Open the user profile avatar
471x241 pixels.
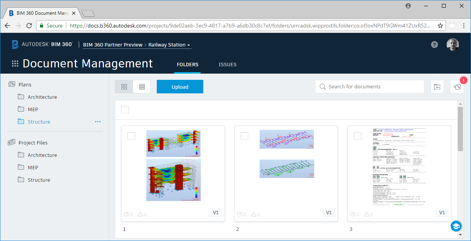[453, 45]
